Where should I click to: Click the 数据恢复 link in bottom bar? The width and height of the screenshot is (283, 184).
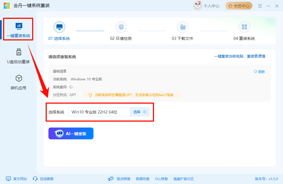(143, 178)
